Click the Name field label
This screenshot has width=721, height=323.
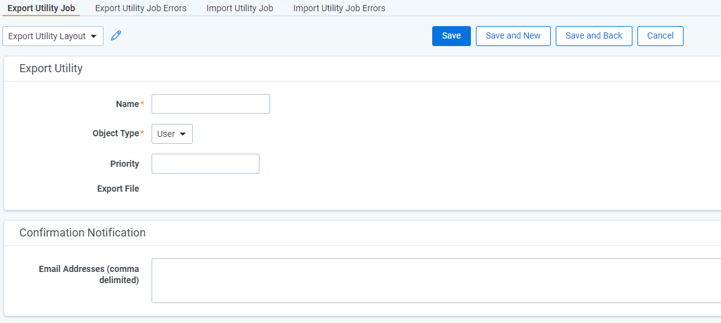(x=127, y=104)
